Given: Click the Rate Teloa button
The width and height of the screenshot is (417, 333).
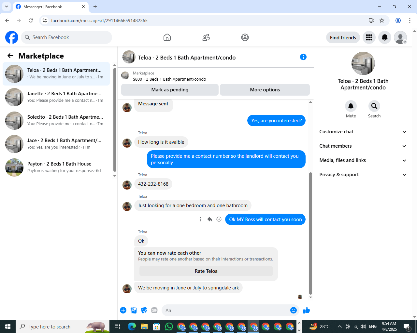Looking at the screenshot, I should point(206,271).
